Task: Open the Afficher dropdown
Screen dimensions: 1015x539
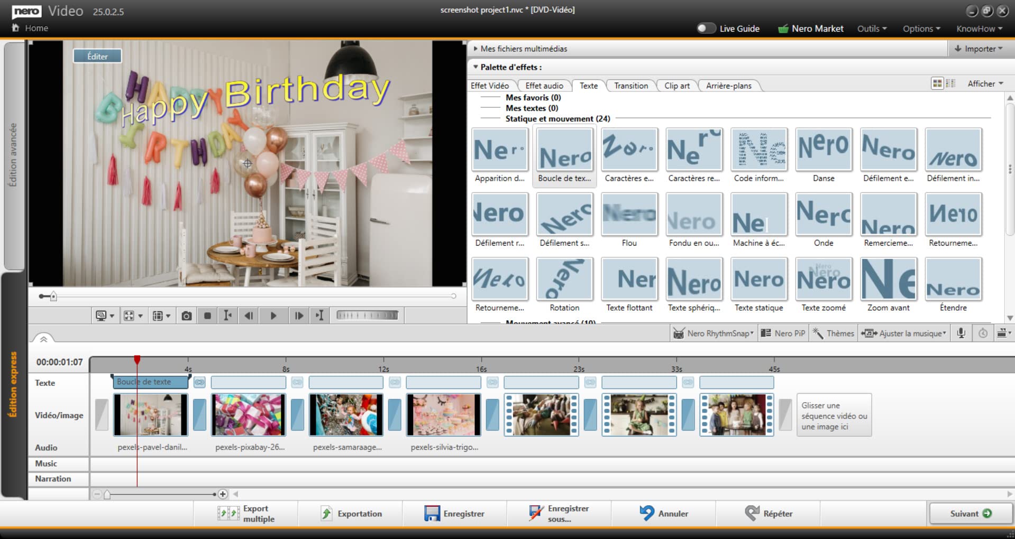Action: pos(985,83)
